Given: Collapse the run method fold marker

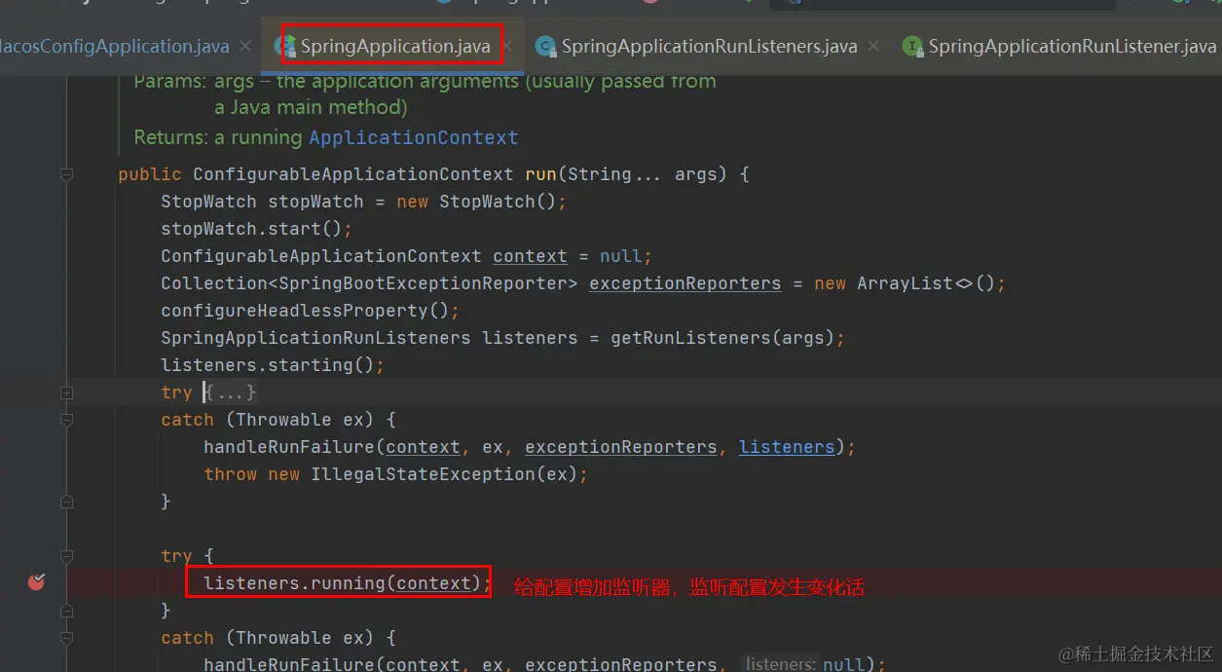Looking at the screenshot, I should tap(66, 174).
